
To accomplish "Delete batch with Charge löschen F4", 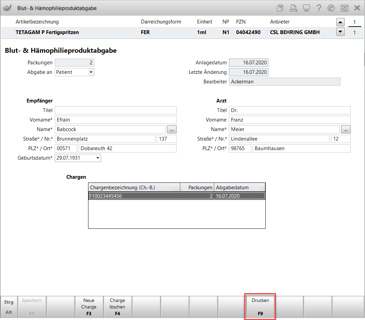I will [x=117, y=307].
